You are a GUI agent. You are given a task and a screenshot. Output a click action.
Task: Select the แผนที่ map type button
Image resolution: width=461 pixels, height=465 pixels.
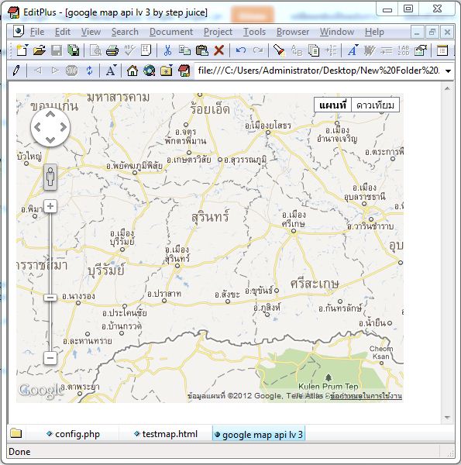332,105
